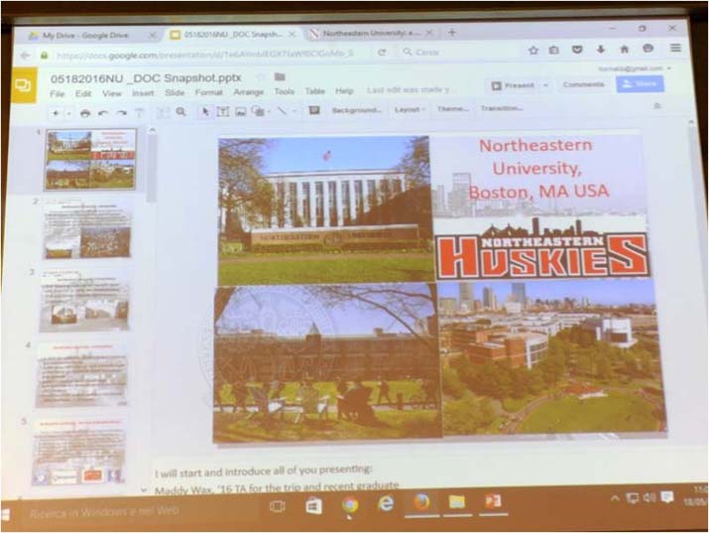
Task: Go back with browser back arrow
Action: [x=26, y=56]
